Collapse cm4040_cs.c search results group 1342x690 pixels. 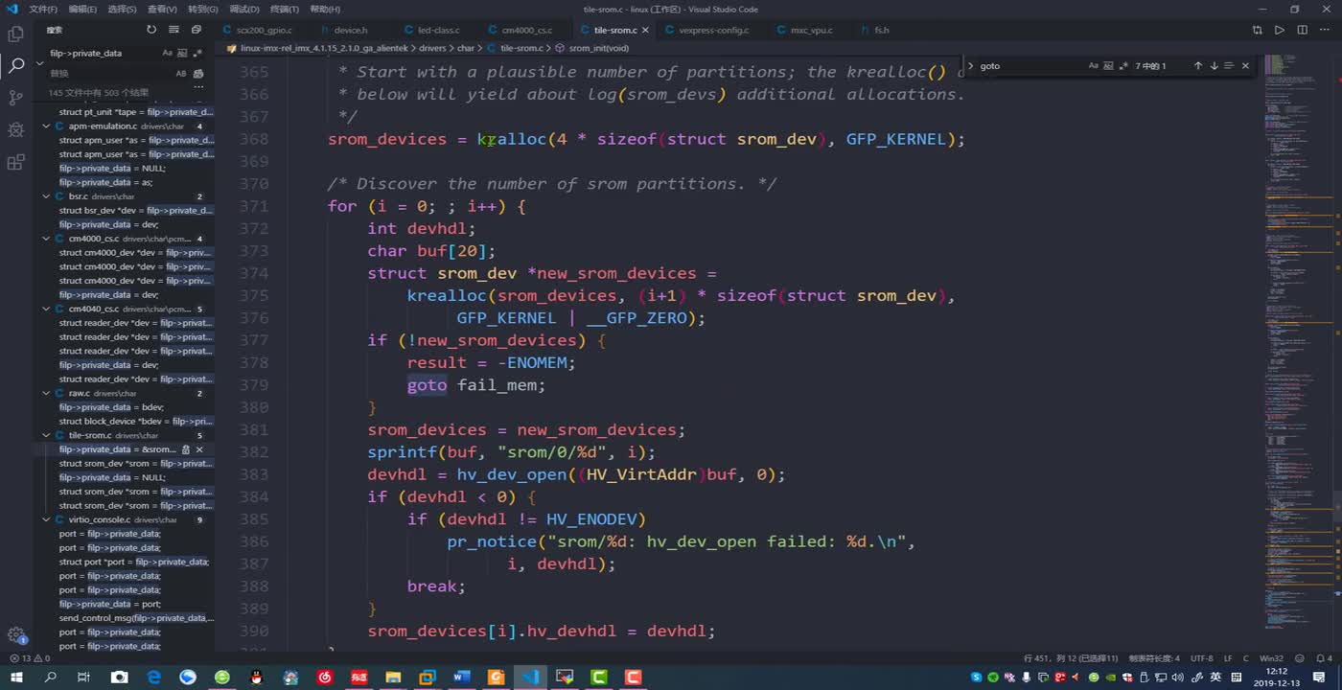(46, 309)
